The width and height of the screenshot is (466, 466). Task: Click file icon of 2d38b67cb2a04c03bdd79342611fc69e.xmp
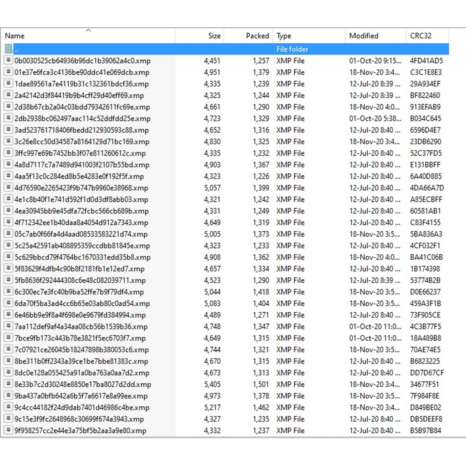(x=8, y=107)
